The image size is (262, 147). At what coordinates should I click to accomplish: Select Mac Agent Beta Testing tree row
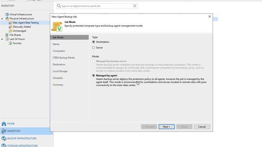25,23
